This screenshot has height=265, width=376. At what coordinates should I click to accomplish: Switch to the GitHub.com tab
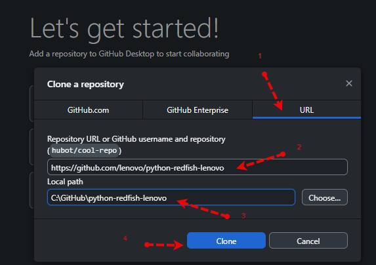point(88,110)
